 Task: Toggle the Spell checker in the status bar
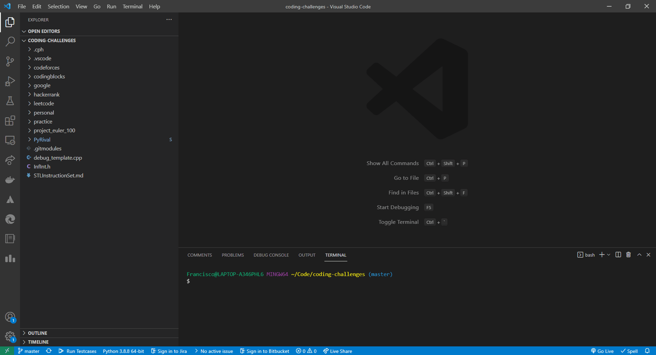tap(629, 351)
